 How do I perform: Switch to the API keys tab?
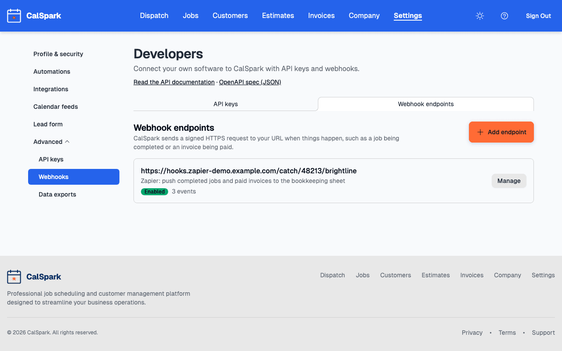(226, 104)
